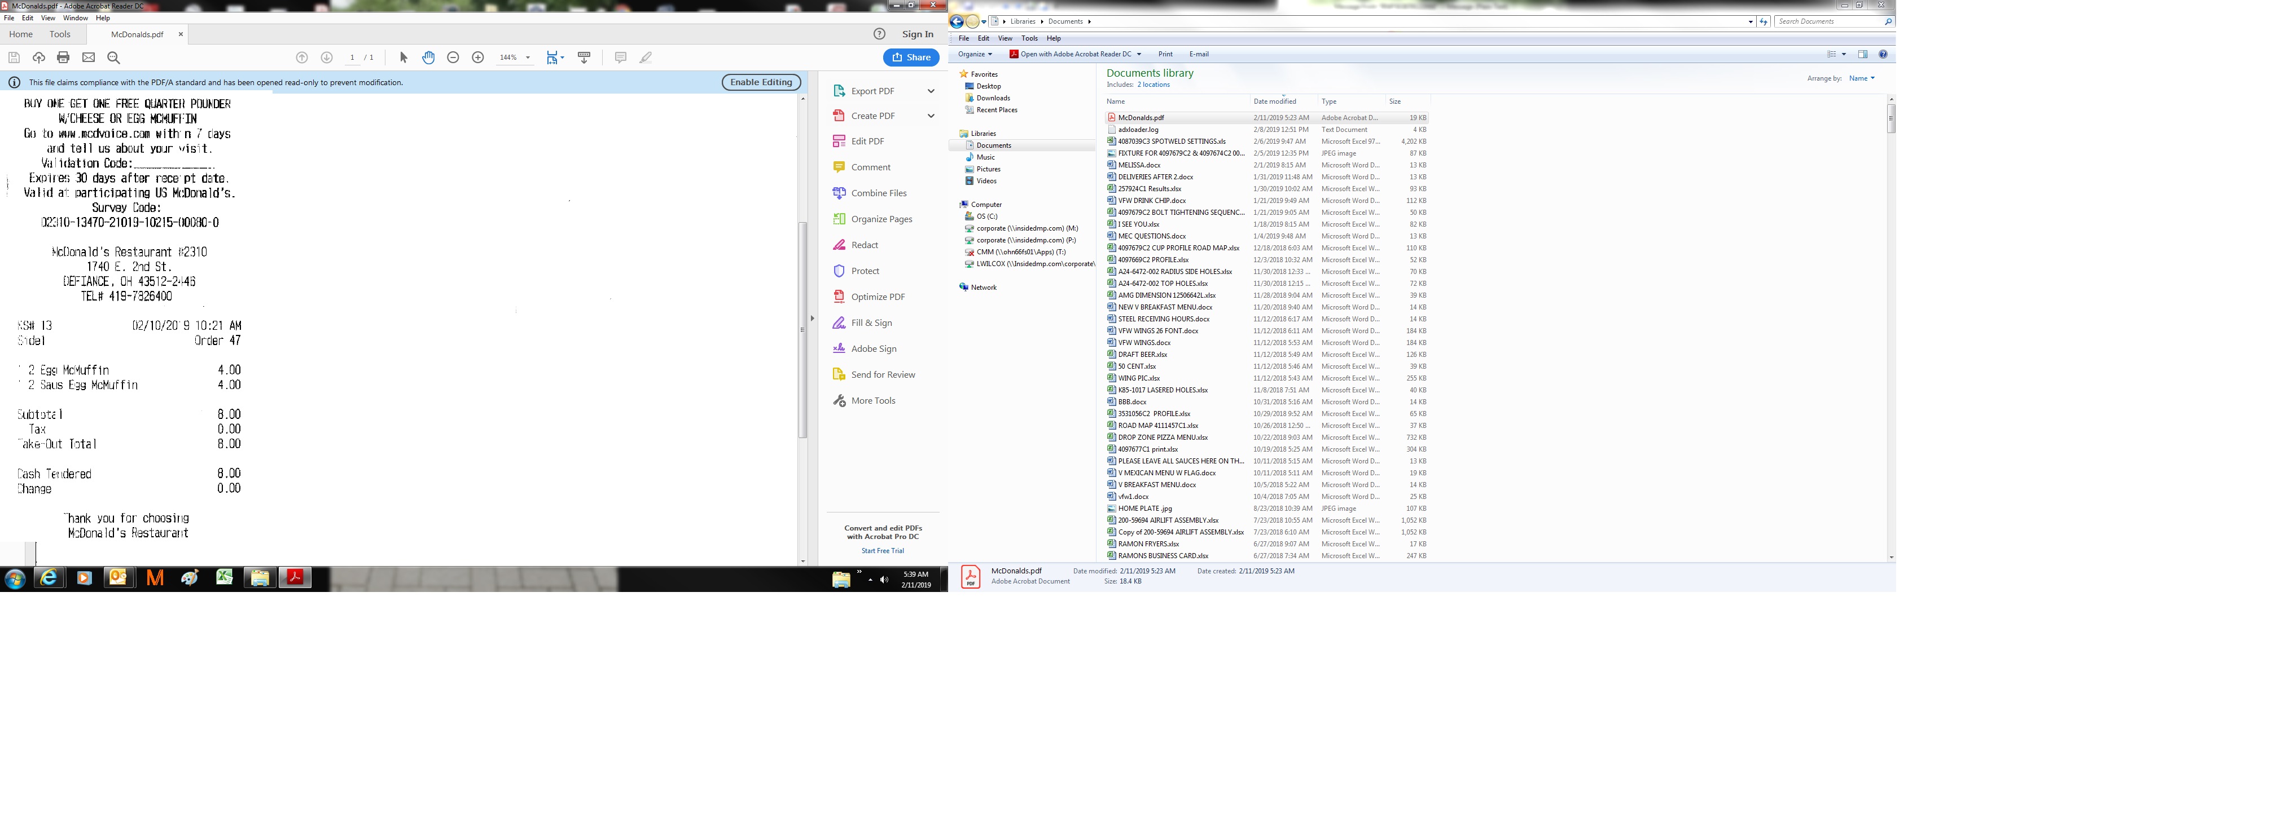Open the change view options dropdown arrow
2294x813 pixels.
tap(1844, 54)
